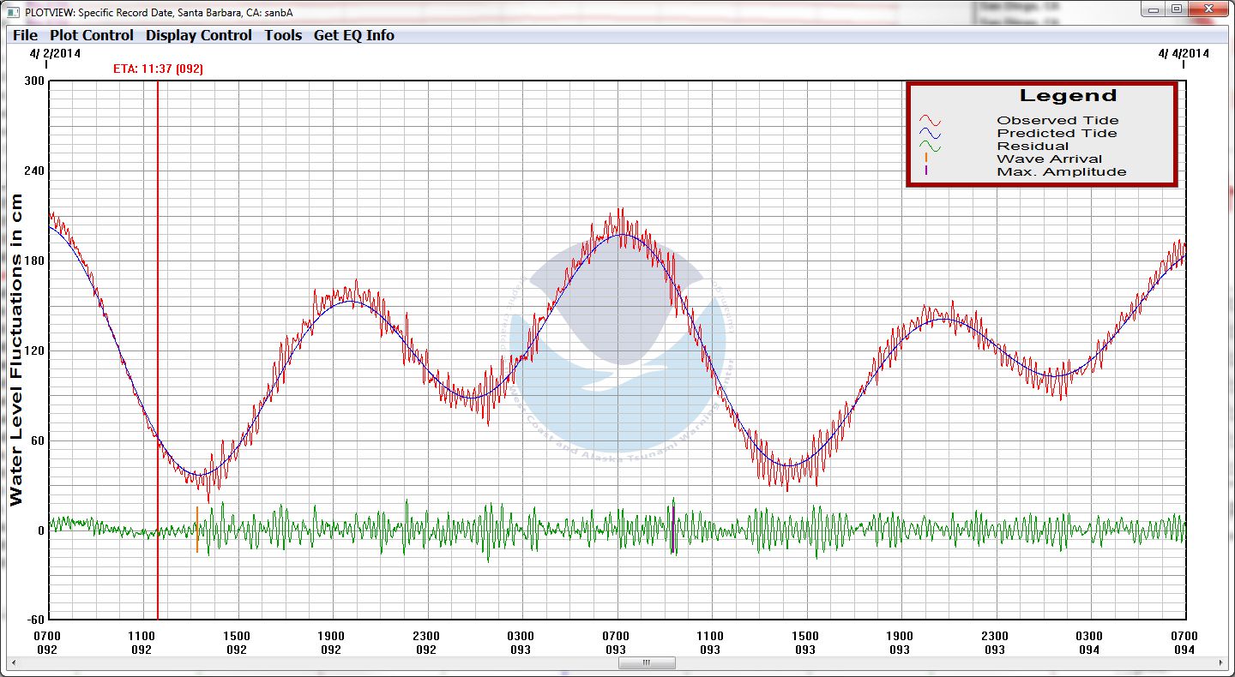Click the '1100 092' time axis label
This screenshot has height=677, width=1235.
tap(142, 643)
